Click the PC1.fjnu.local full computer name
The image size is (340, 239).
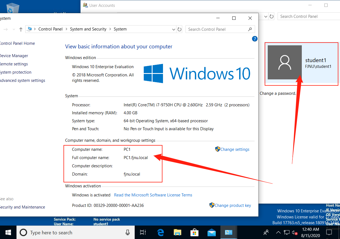click(136, 158)
